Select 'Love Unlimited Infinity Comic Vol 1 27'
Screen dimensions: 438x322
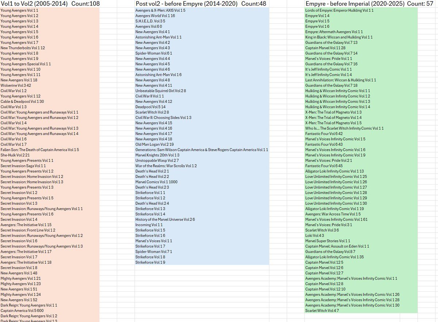361,187
